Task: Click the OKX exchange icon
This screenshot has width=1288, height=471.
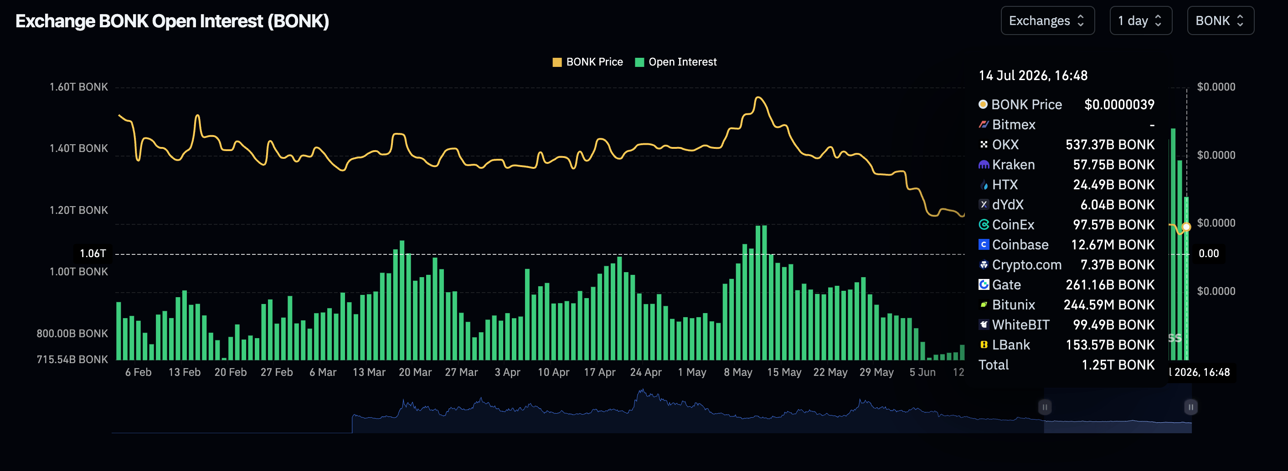Action: point(984,144)
